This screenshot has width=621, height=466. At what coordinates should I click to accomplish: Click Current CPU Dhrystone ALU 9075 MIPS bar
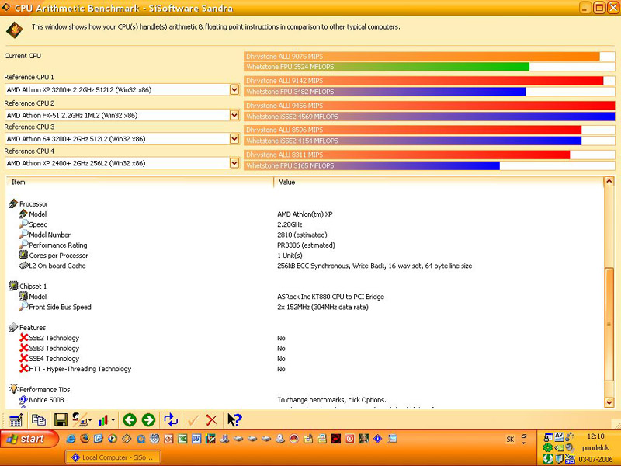(429, 56)
